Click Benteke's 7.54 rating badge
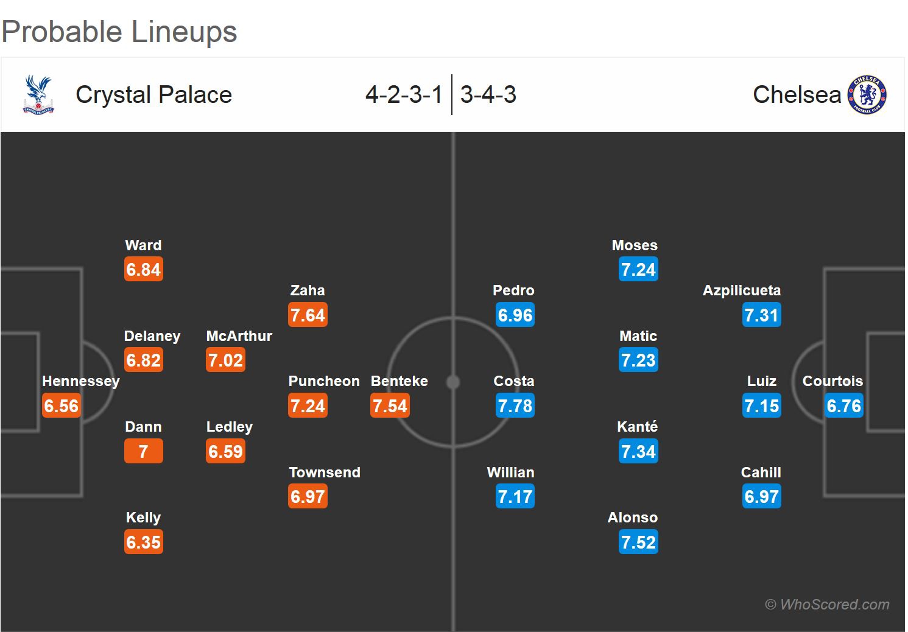 [x=390, y=406]
